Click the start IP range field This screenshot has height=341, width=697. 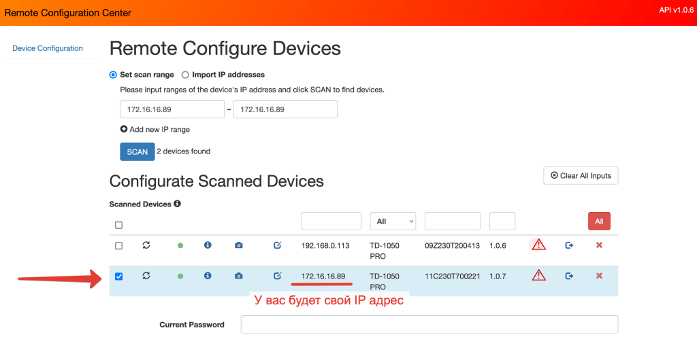pyautogui.click(x=172, y=109)
